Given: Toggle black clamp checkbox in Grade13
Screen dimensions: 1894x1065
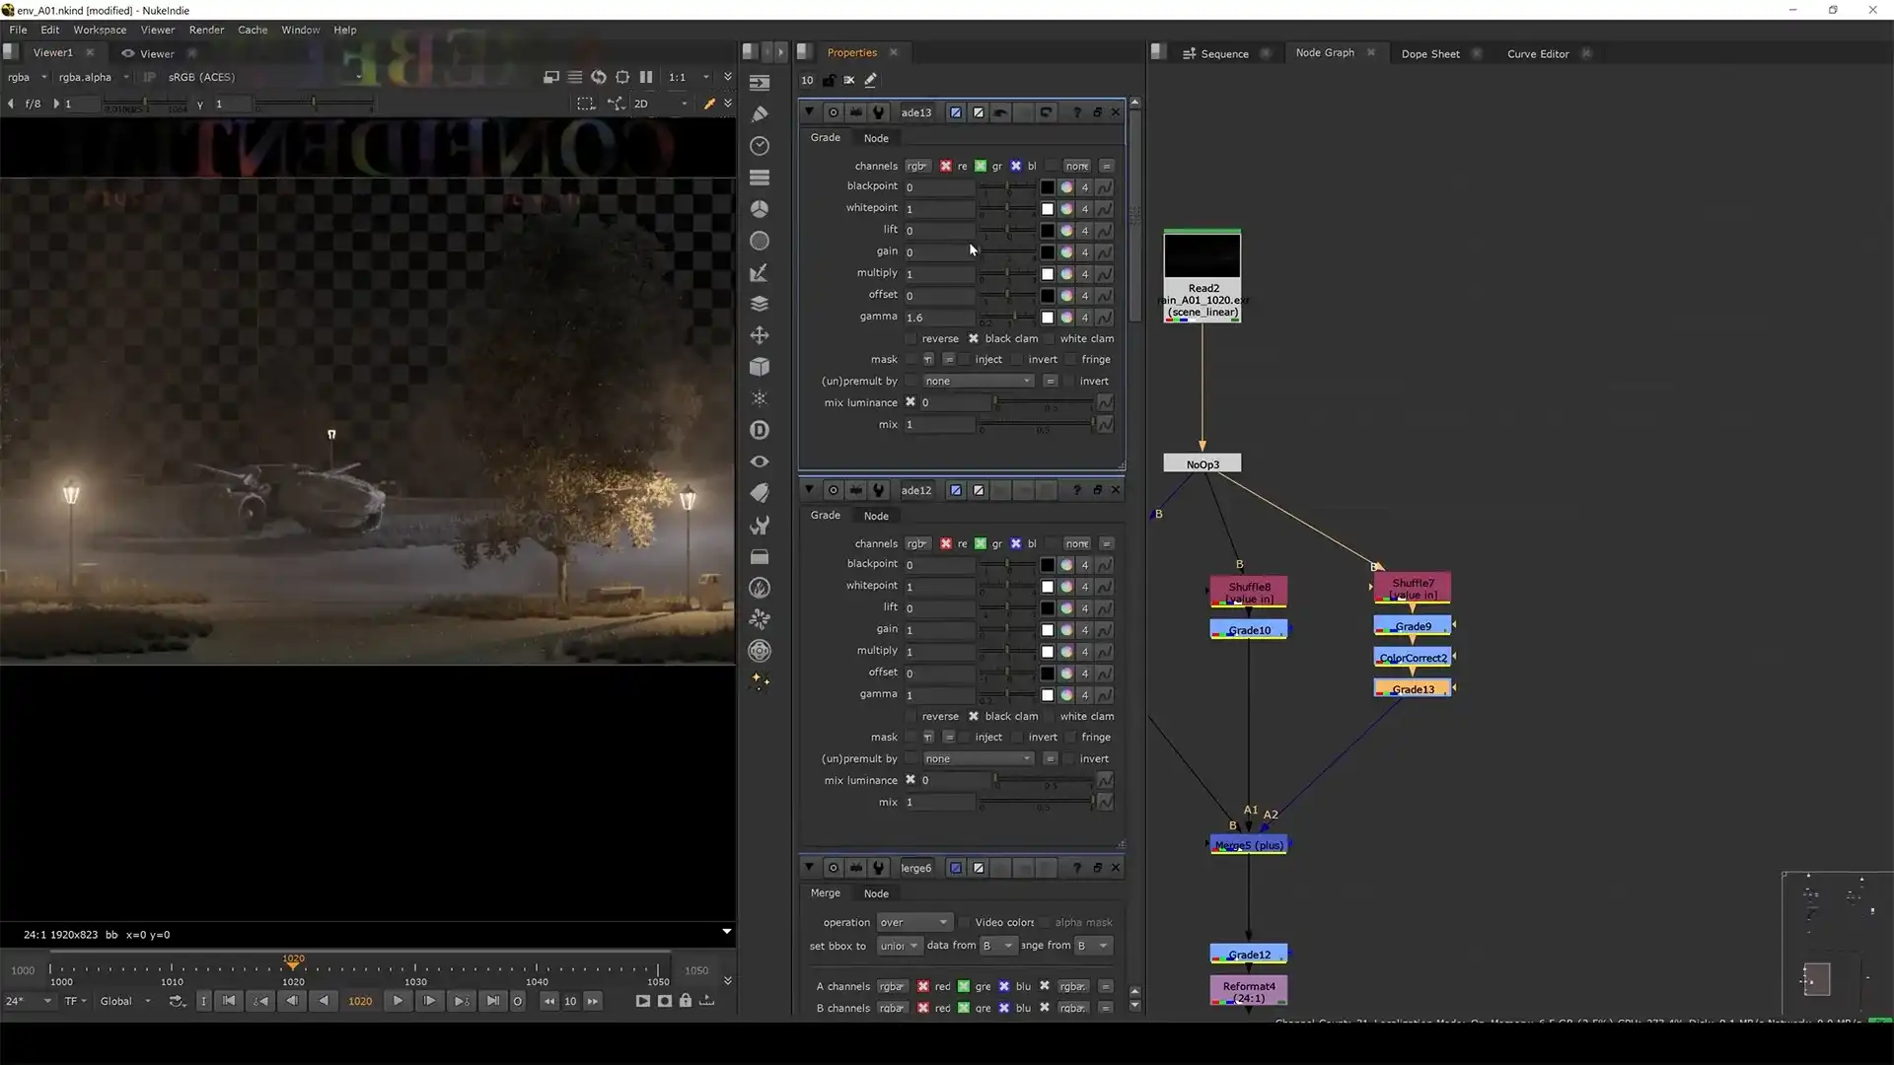Looking at the screenshot, I should point(974,338).
